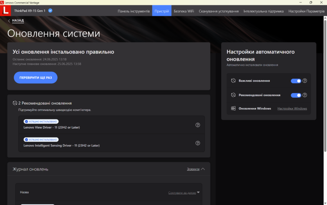The image size is (327, 205).
Task: Click the Важливі оновлення clock icon
Action: (233, 81)
